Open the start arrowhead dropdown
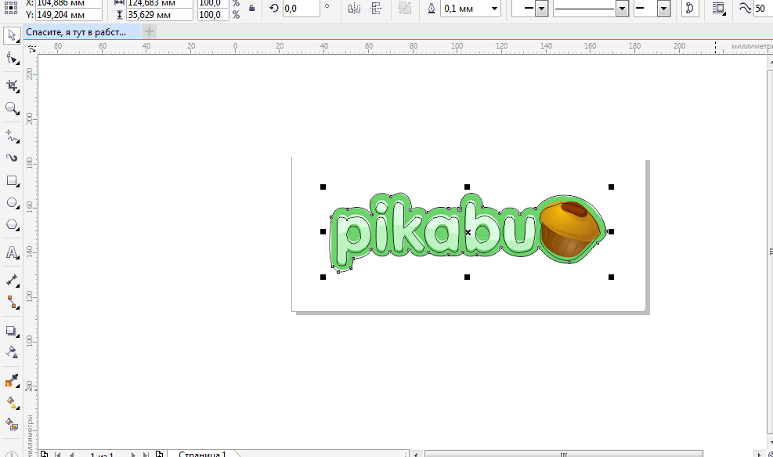This screenshot has height=457, width=773. [x=540, y=9]
